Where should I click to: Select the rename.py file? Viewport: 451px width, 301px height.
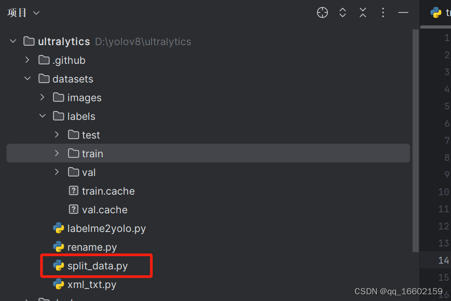[x=92, y=247]
